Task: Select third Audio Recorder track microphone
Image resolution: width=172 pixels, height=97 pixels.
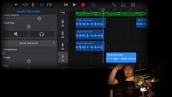Action: (63, 46)
